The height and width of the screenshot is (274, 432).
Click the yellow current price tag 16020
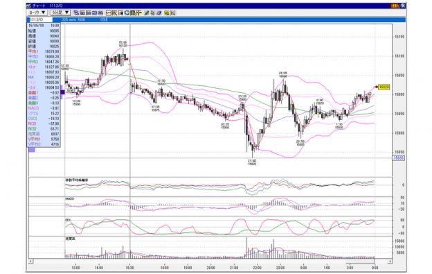pyautogui.click(x=384, y=87)
